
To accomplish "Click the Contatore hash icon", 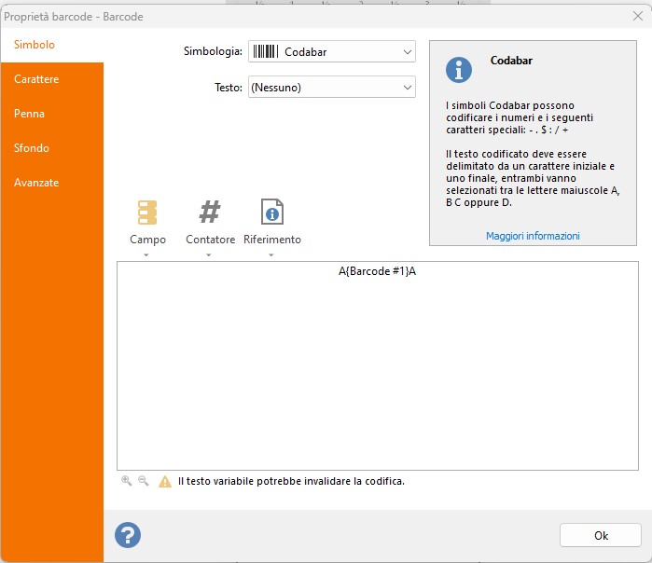I will click(x=210, y=212).
